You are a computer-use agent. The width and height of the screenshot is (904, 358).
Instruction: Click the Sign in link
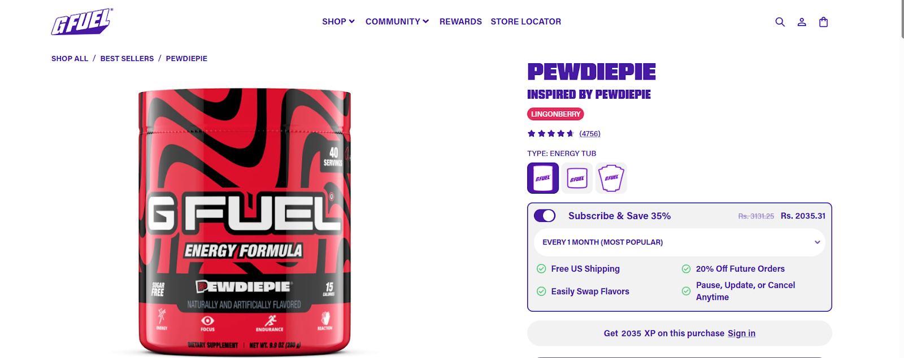[741, 333]
